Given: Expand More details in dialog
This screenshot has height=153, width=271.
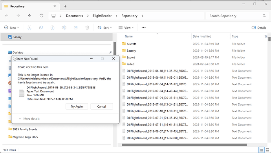Looking at the screenshot, I should point(29,119).
